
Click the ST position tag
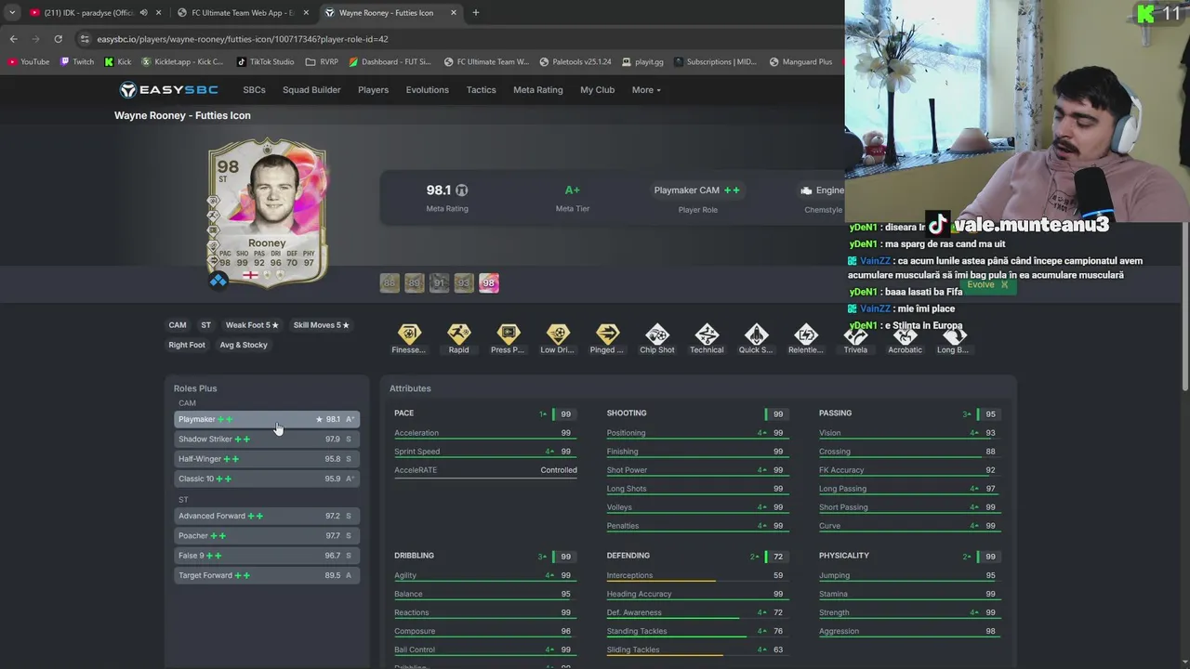point(205,325)
